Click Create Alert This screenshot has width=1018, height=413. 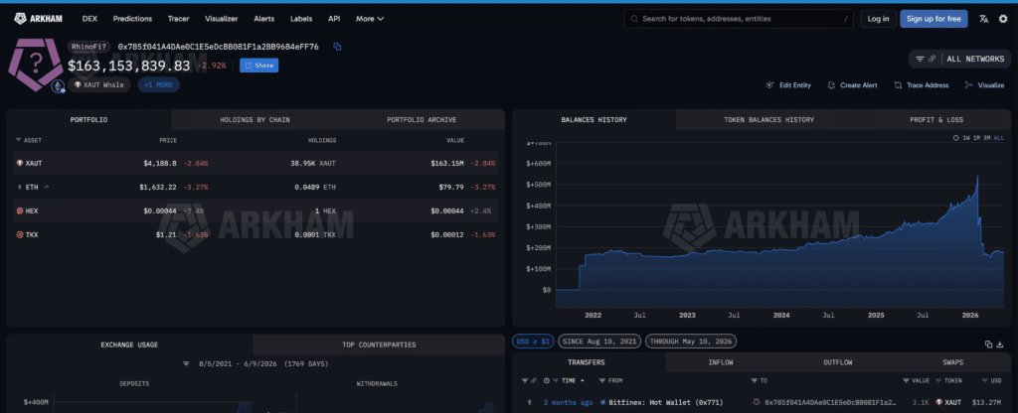point(852,85)
